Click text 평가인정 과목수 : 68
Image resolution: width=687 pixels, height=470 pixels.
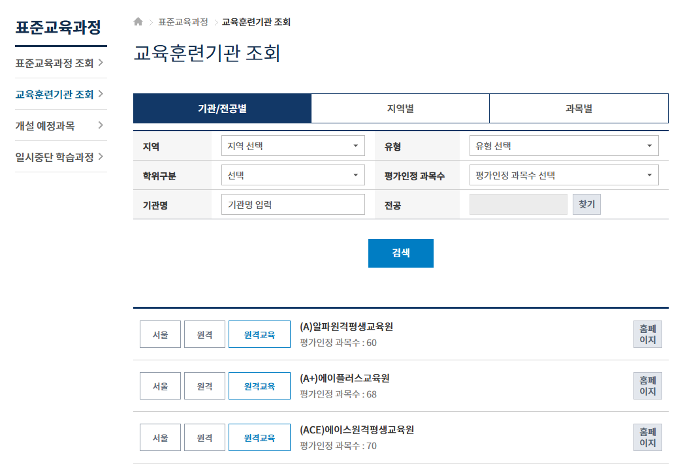point(338,394)
